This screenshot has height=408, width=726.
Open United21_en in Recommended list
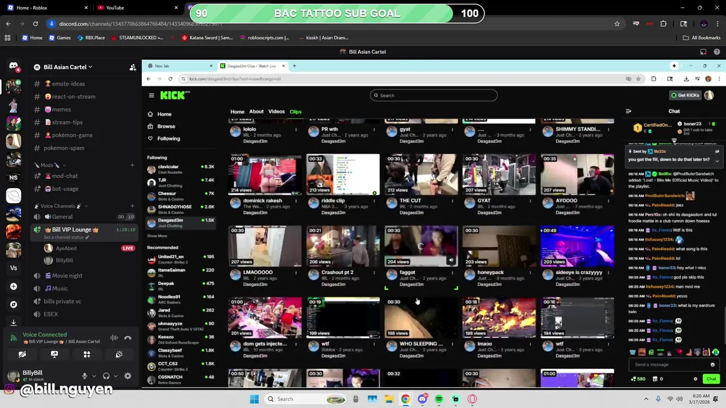pos(180,259)
